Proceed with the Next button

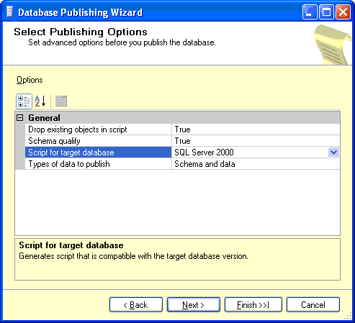pyautogui.click(x=194, y=305)
